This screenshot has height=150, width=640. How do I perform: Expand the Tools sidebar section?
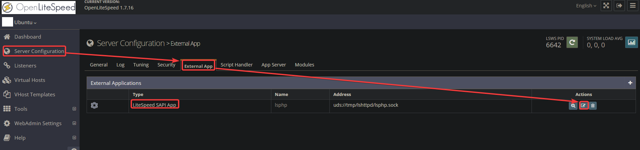pos(74,109)
